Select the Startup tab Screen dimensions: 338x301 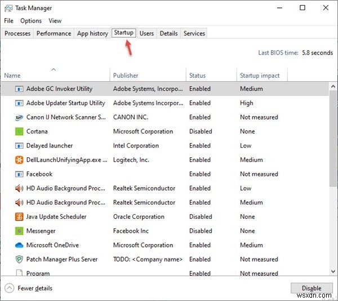[124, 33]
